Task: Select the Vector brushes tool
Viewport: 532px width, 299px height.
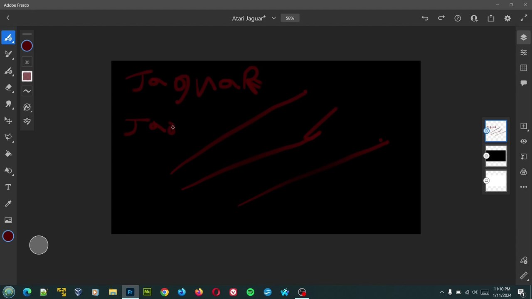Action: click(x=8, y=71)
